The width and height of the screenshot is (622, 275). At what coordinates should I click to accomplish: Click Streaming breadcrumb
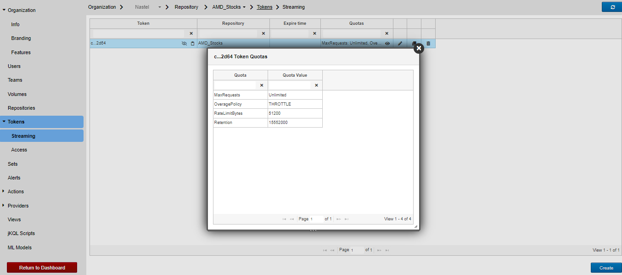pyautogui.click(x=294, y=7)
